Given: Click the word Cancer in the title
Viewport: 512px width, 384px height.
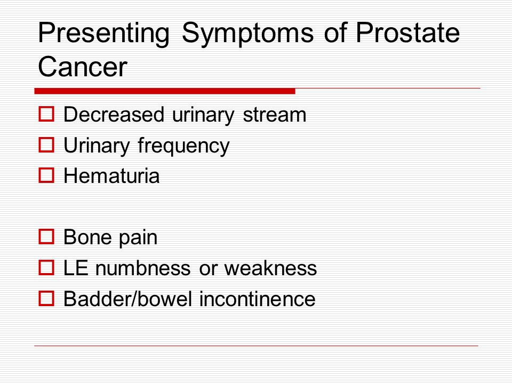Looking at the screenshot, I should point(83,67).
